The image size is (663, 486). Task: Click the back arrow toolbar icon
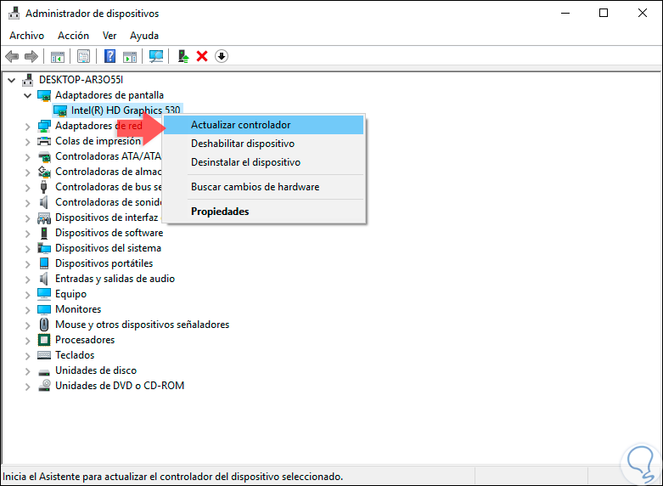[12, 56]
